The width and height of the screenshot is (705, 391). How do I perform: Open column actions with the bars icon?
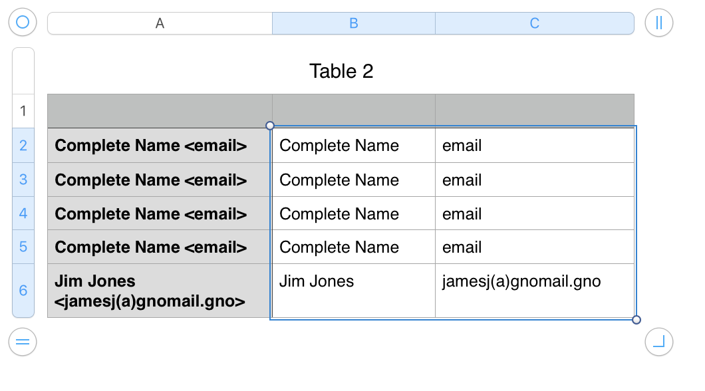(658, 22)
